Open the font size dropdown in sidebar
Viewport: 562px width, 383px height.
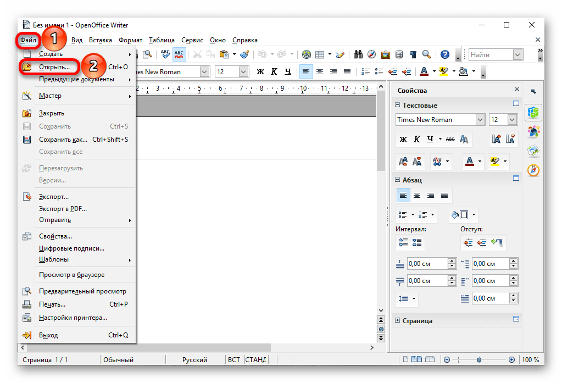tap(512, 120)
